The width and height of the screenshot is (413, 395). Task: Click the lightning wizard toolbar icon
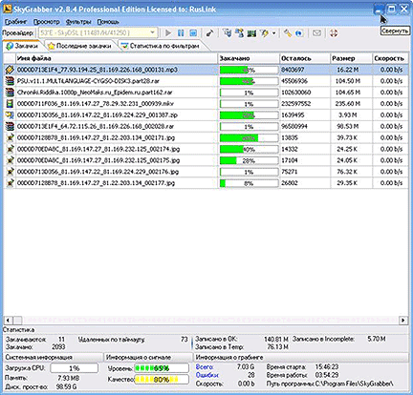(x=264, y=33)
